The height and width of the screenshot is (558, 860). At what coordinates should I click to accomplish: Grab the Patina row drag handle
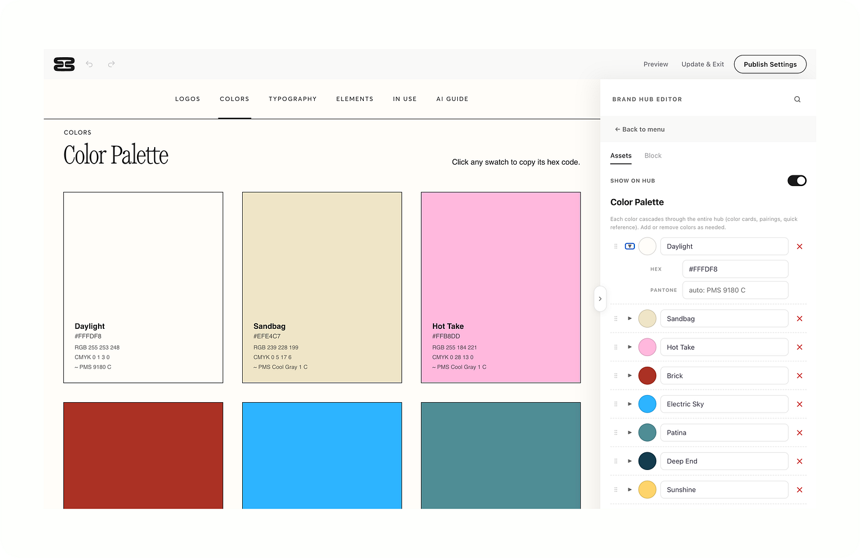616,433
